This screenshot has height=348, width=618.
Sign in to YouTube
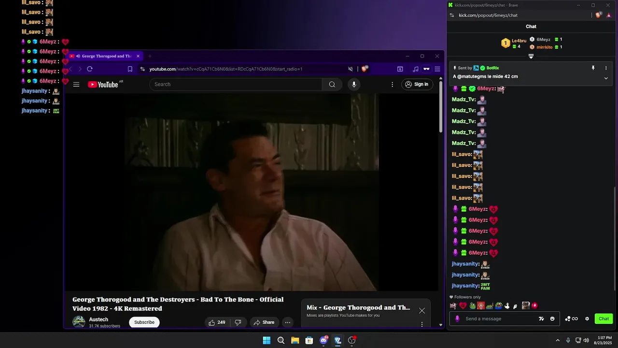417,85
